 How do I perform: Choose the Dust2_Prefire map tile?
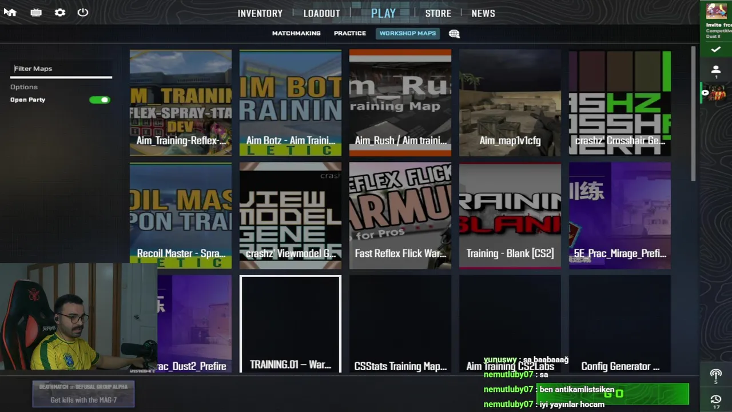click(x=194, y=324)
